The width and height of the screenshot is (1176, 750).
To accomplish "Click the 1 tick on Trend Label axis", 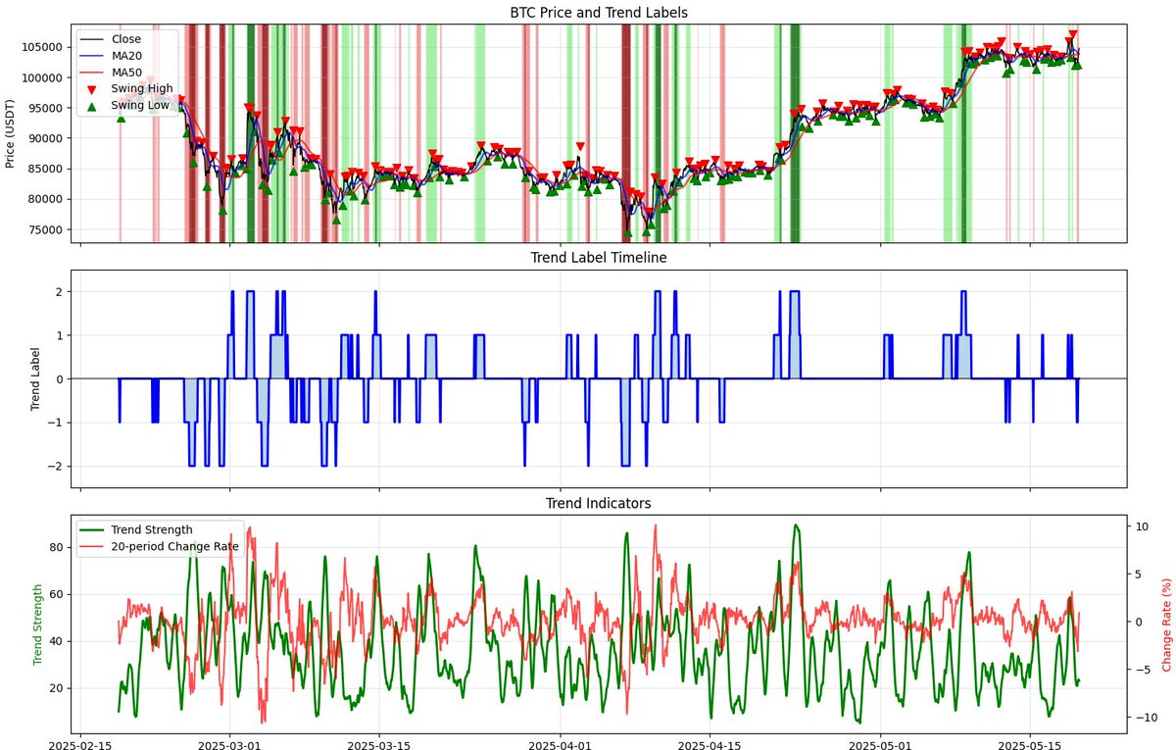I will pyautogui.click(x=60, y=335).
